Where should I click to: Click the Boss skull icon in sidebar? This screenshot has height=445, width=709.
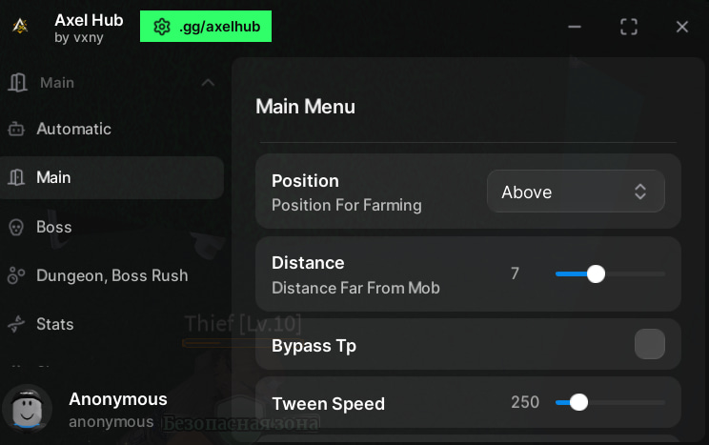[16, 227]
